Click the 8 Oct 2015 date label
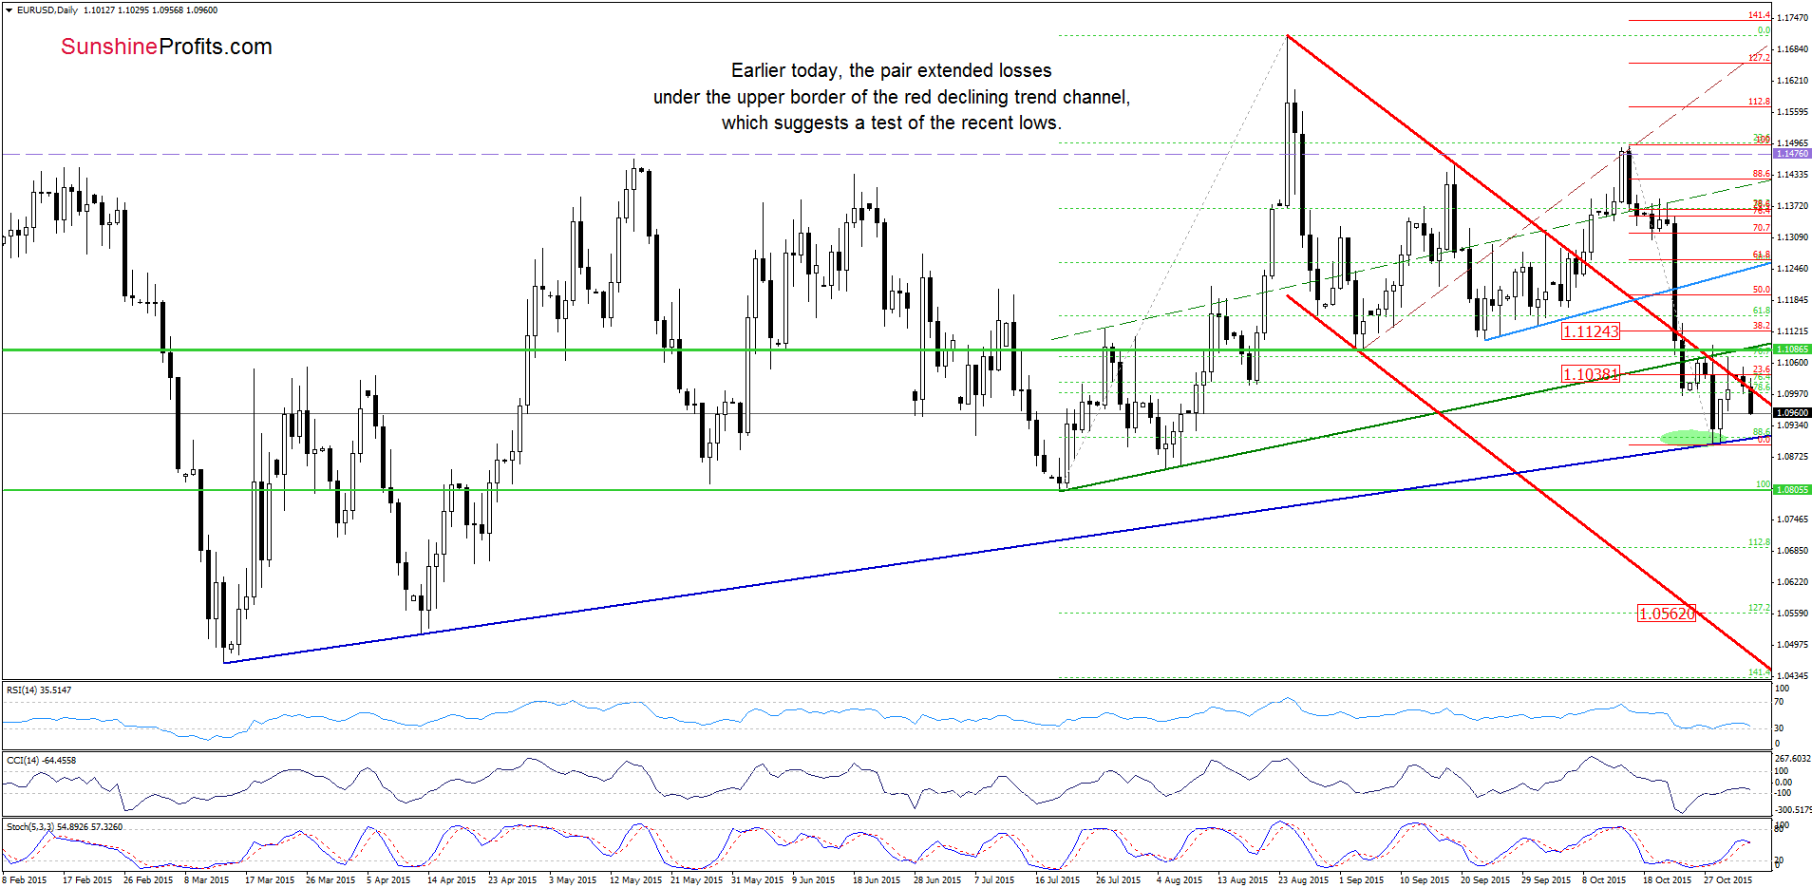The width and height of the screenshot is (1812, 888). pyautogui.click(x=1604, y=880)
